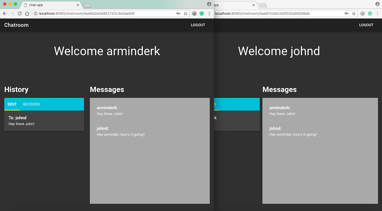Click 'Hey arminder, how's it going?' in right panel
Viewport: 382px width, 211px height.
[293, 134]
